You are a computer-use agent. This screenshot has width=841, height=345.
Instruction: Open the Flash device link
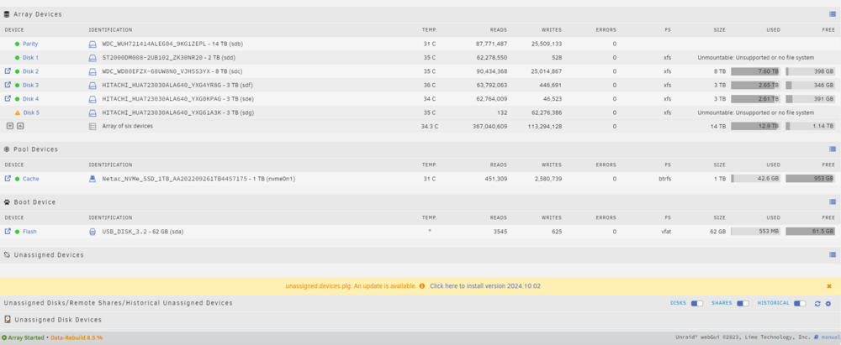point(29,232)
